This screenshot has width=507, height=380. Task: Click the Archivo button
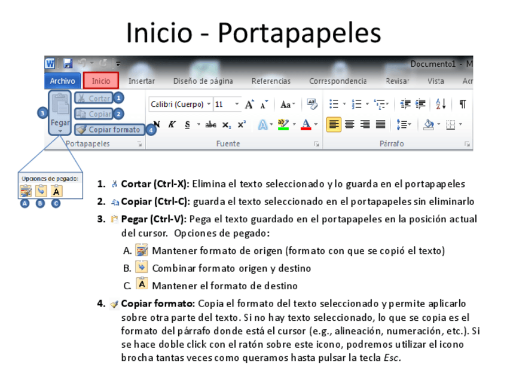(62, 81)
